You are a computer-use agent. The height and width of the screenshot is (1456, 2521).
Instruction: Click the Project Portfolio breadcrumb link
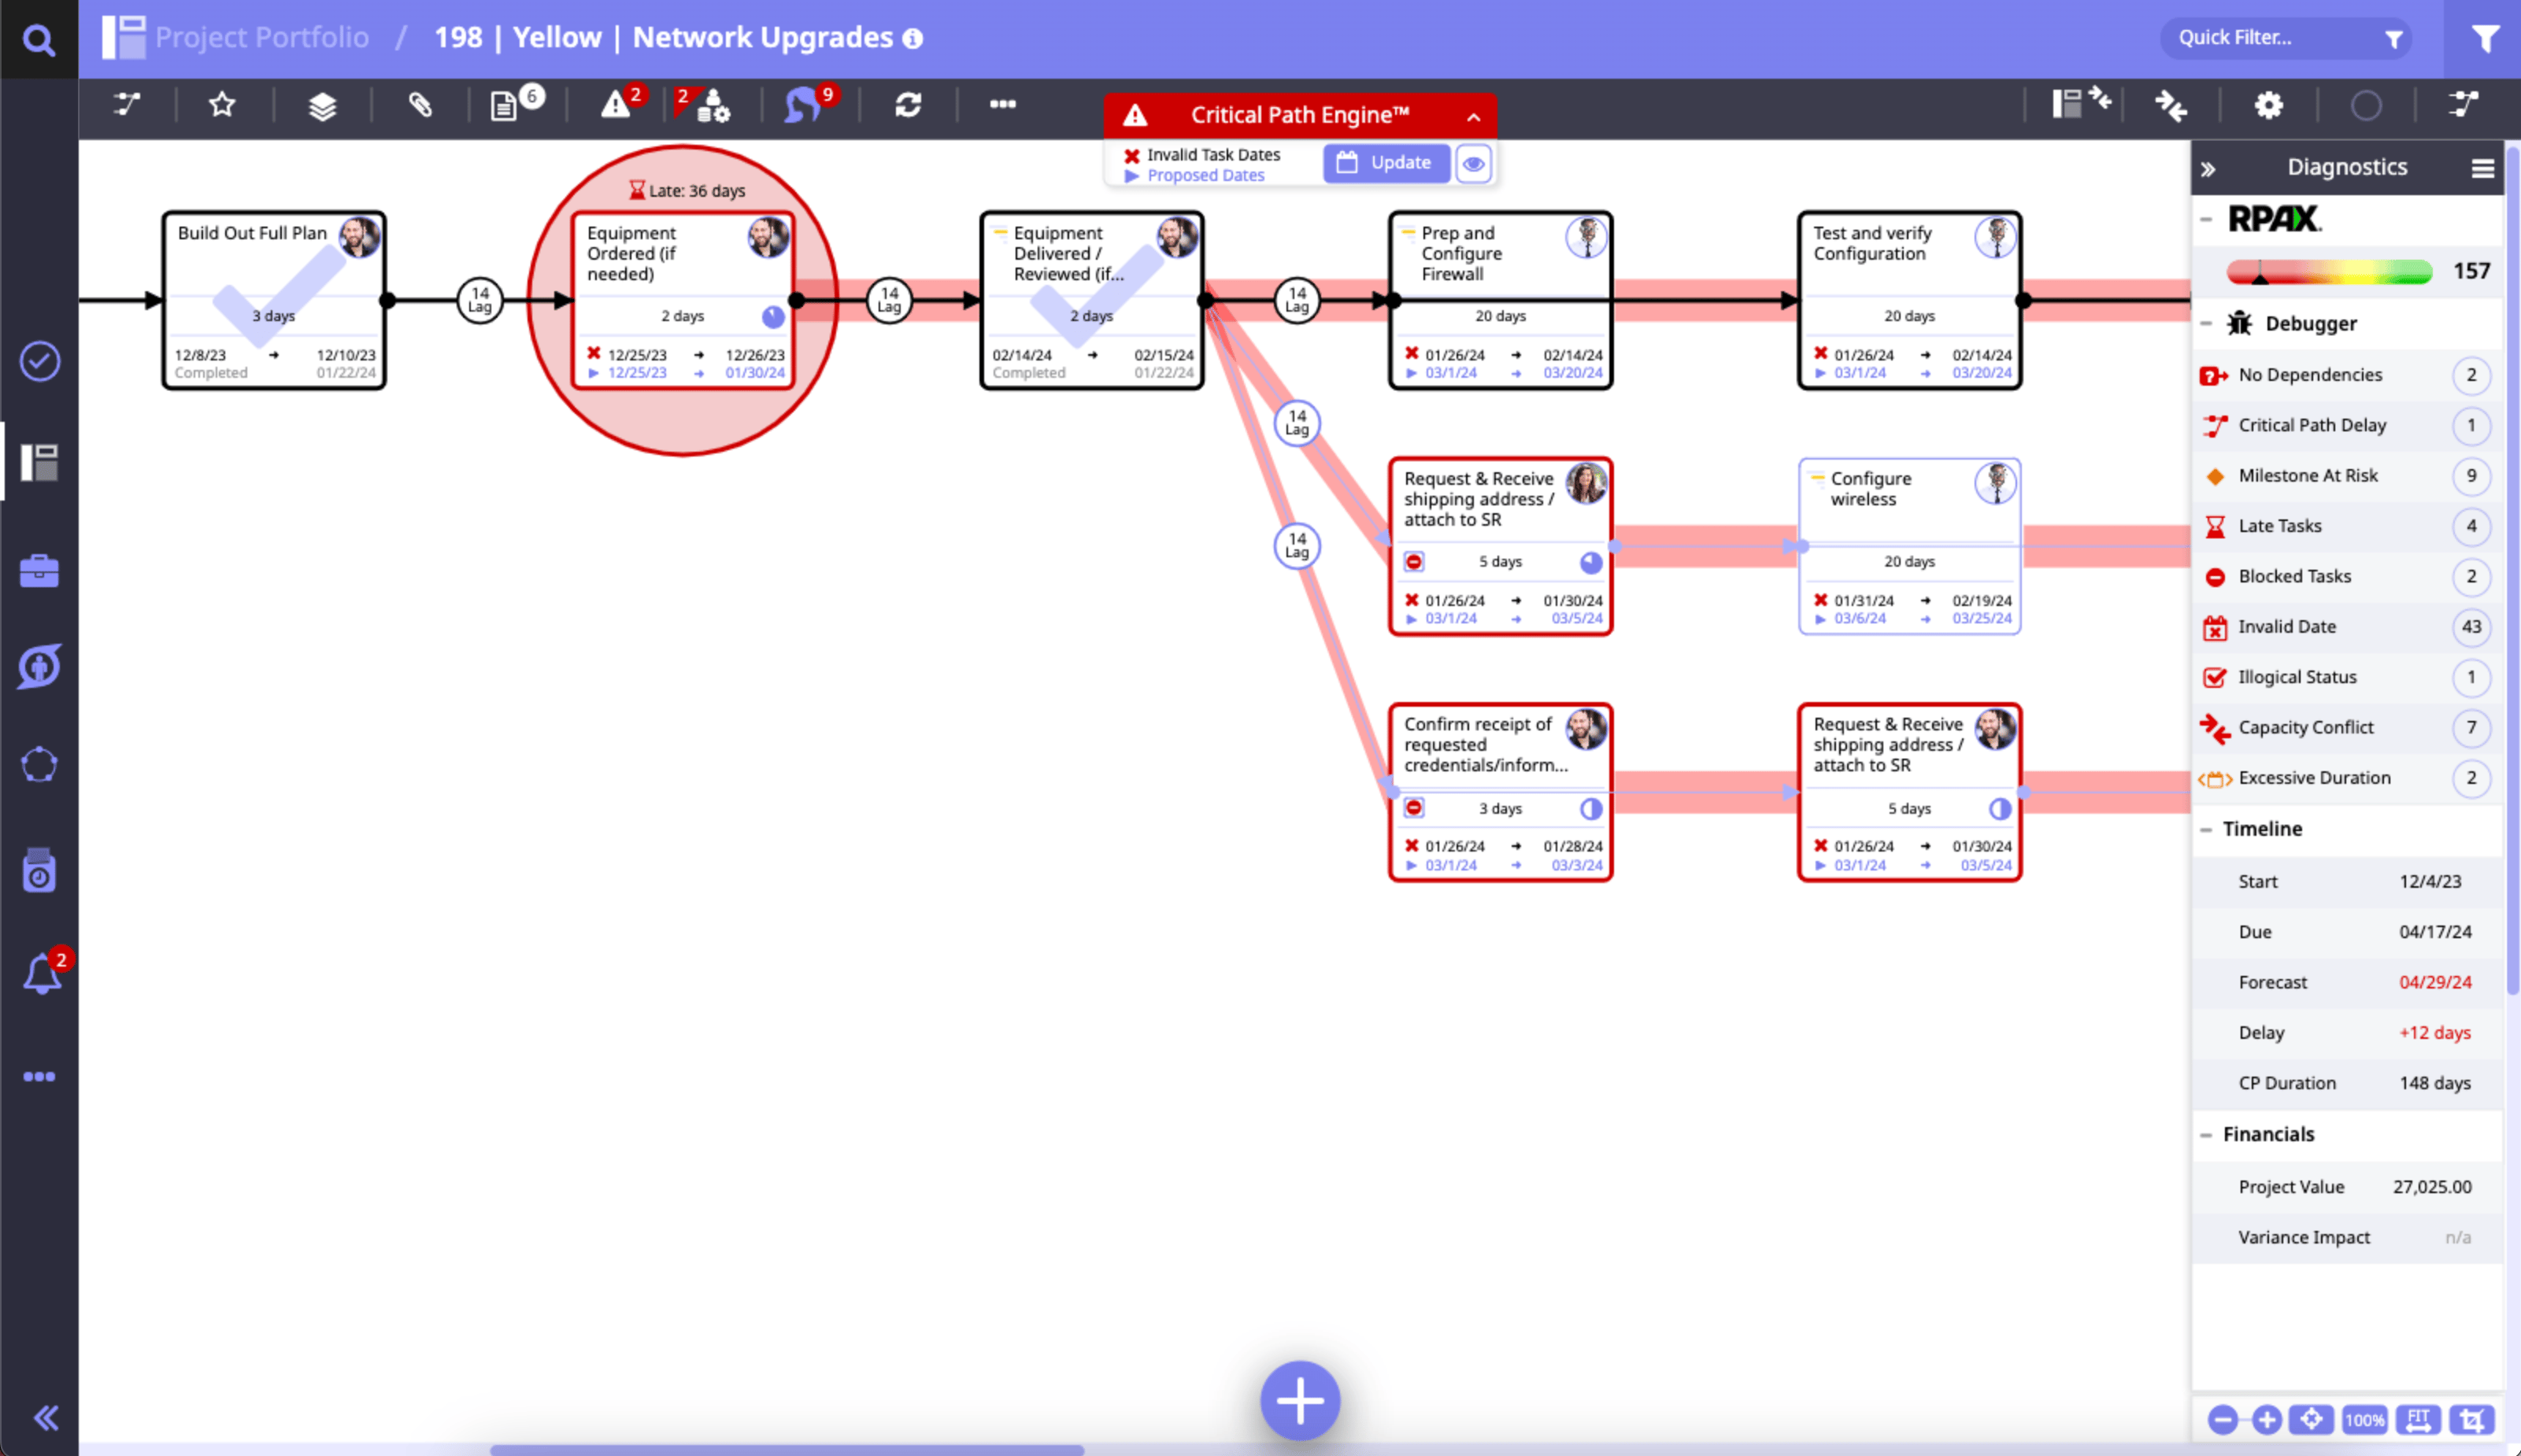coord(261,38)
